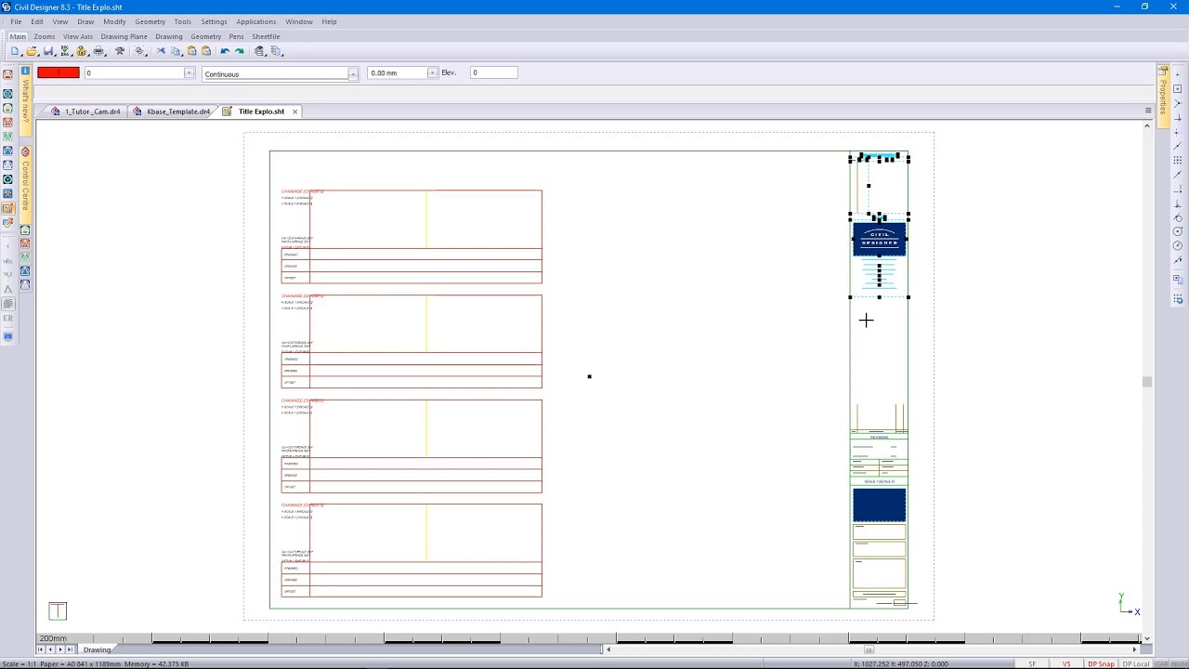Viewport: 1189px width, 669px height.
Task: Open the Settings menu
Action: pos(214,21)
